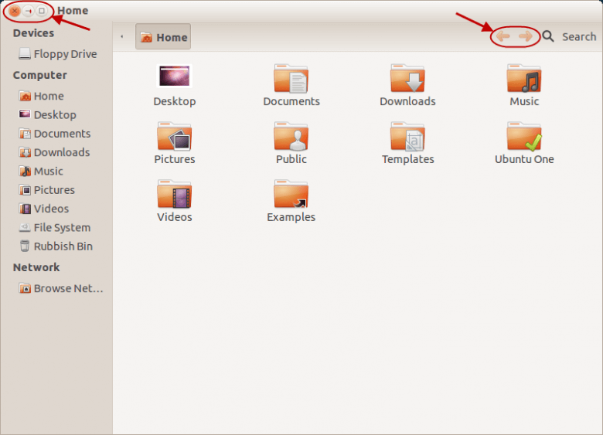Open the Public folder icon

(291, 137)
